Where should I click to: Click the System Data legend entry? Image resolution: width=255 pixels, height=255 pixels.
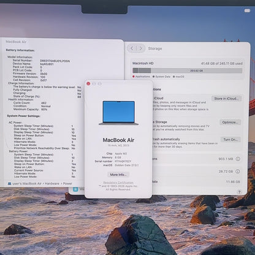point(161,77)
